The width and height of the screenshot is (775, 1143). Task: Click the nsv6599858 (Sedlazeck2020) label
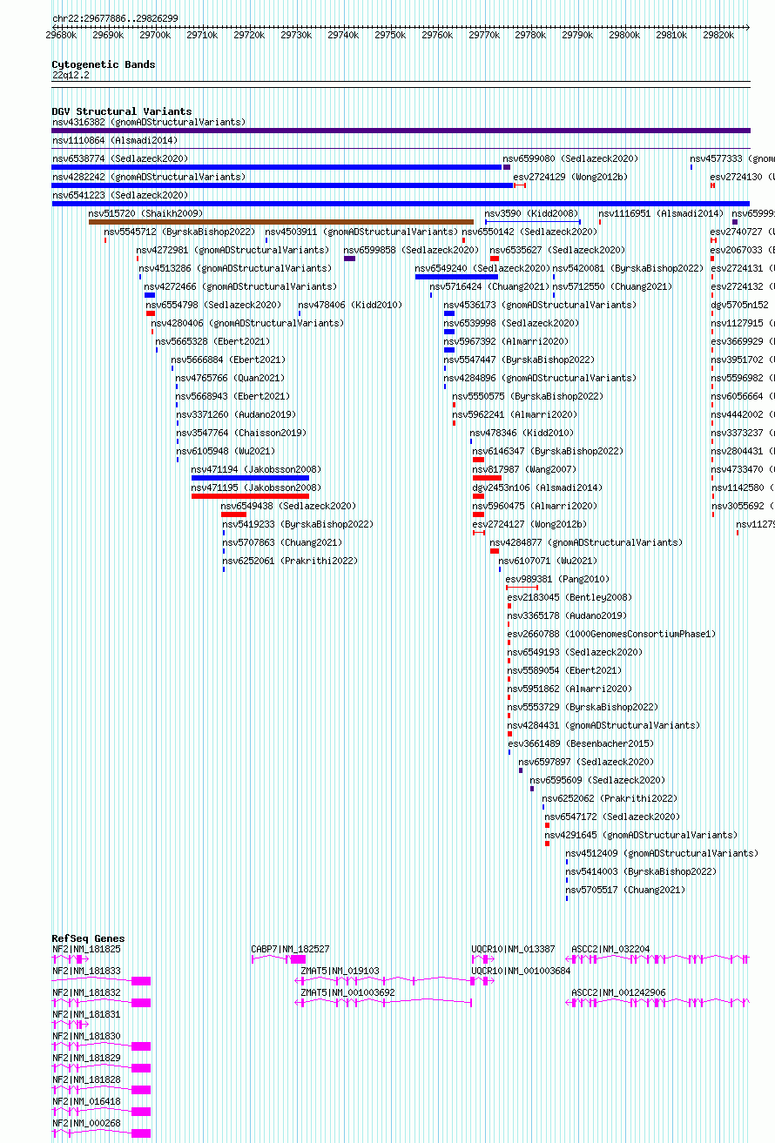411,250
